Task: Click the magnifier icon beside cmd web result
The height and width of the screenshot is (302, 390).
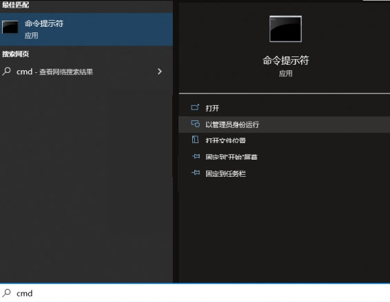Action: pyautogui.click(x=6, y=72)
